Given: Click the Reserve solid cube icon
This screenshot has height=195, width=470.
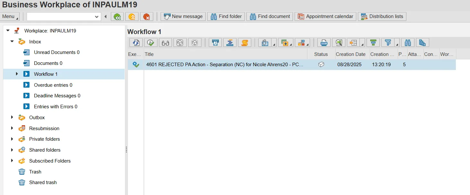Looking at the screenshot, I should pos(180,43).
